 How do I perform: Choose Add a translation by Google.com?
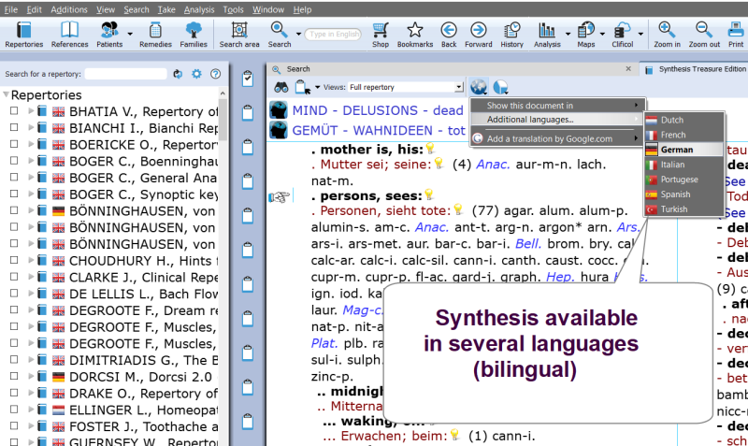click(549, 138)
